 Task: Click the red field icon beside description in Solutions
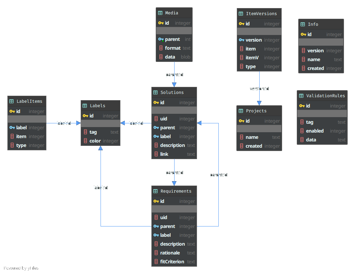click(x=156, y=145)
